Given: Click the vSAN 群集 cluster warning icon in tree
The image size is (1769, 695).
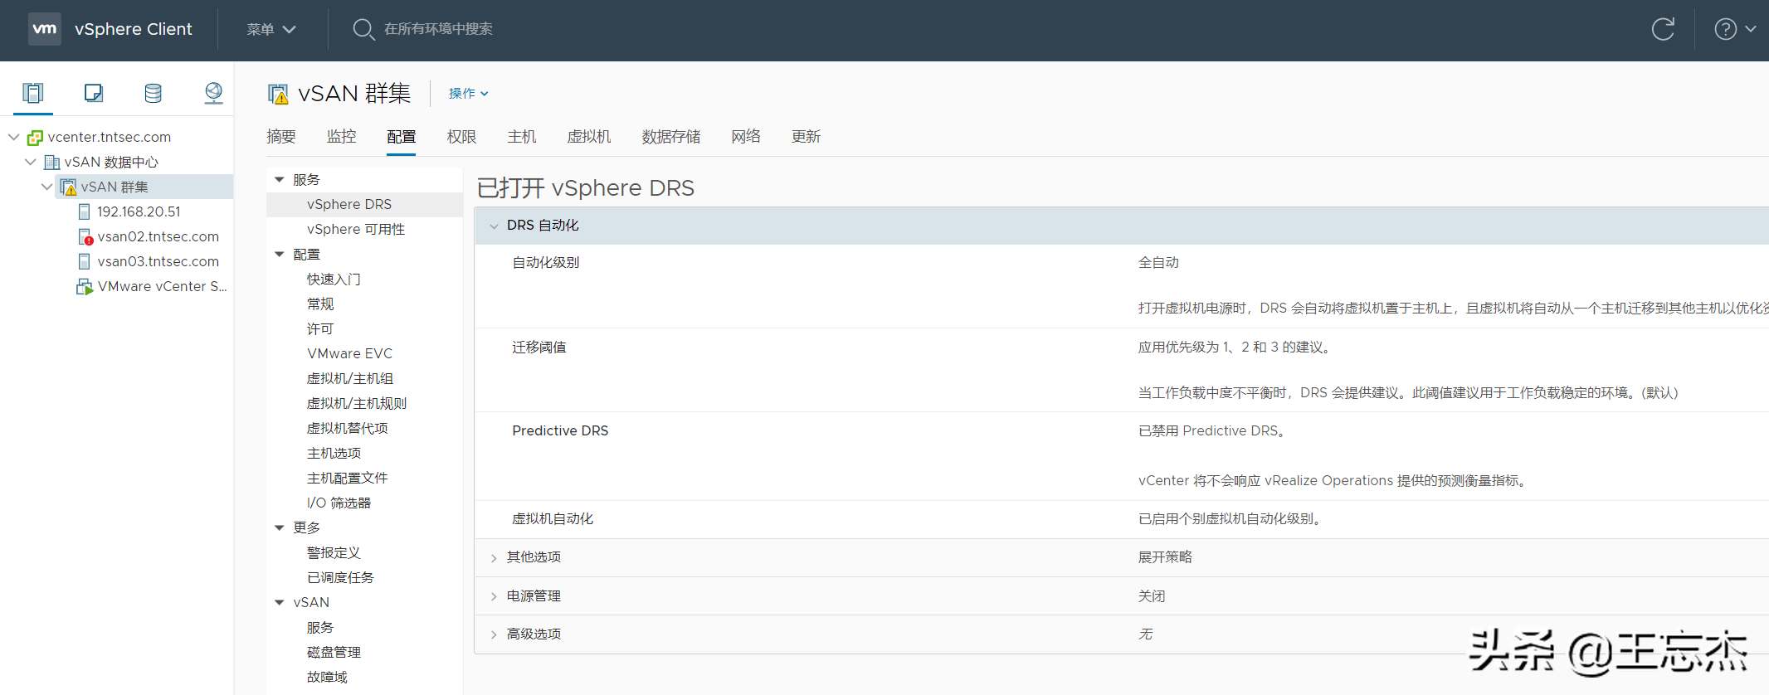Looking at the screenshot, I should click(68, 187).
